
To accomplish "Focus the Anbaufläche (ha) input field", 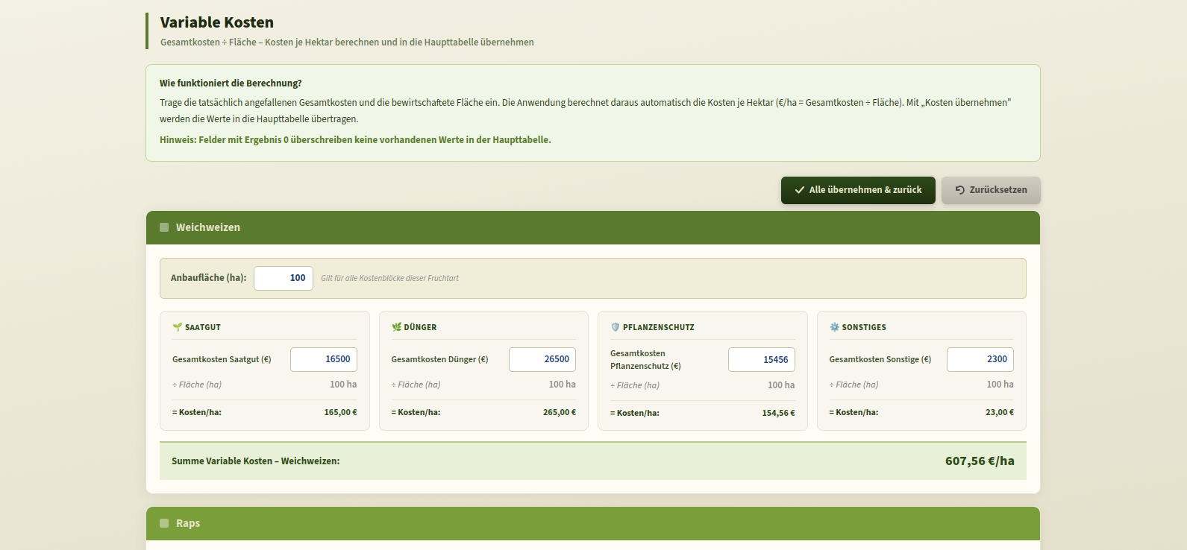I will (x=284, y=278).
